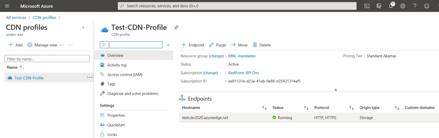Pin Test-CDN-Profile to dashboard
Viewport: 439px width, 138px height.
176,28
